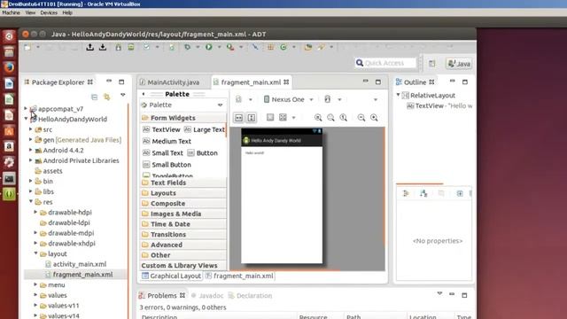Click zoom out icon in layout toolbar

tap(361, 118)
